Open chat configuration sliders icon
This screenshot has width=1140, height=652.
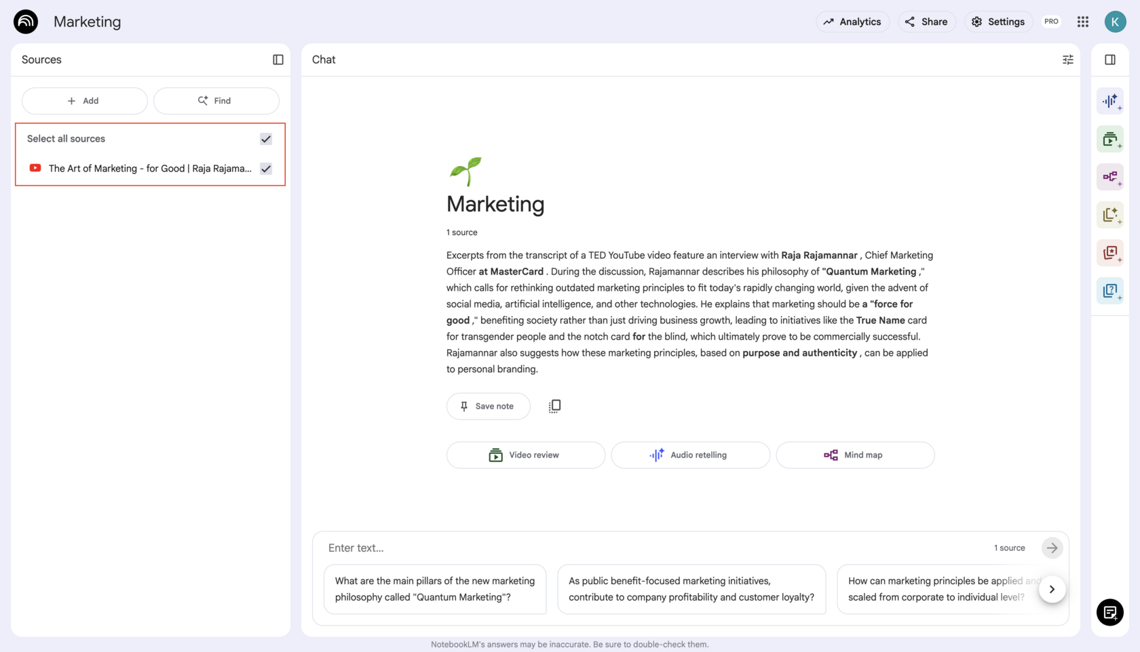pos(1067,60)
